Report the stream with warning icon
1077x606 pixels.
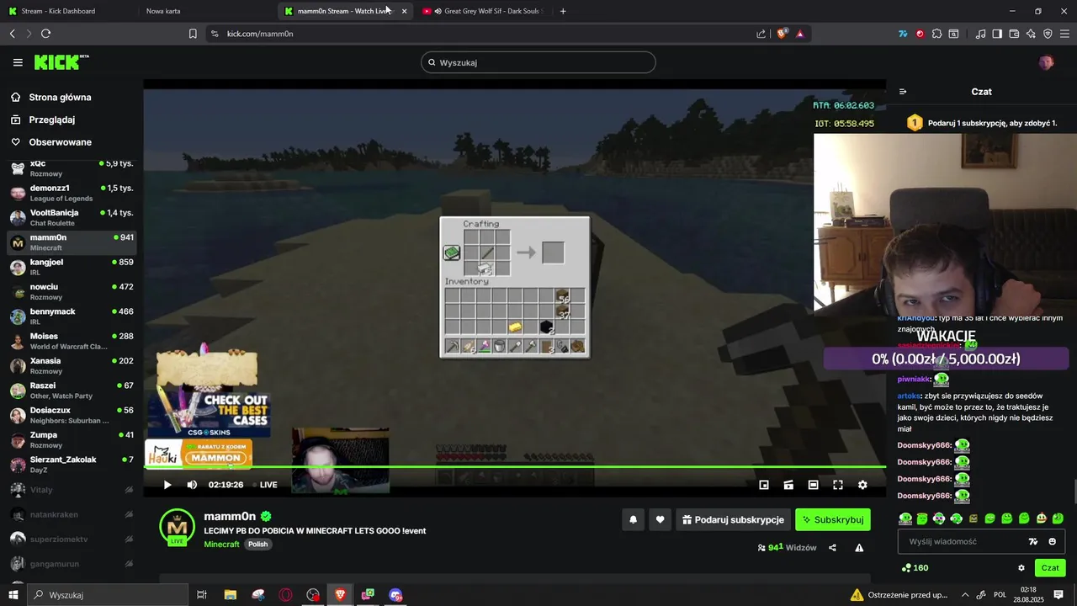coord(859,548)
